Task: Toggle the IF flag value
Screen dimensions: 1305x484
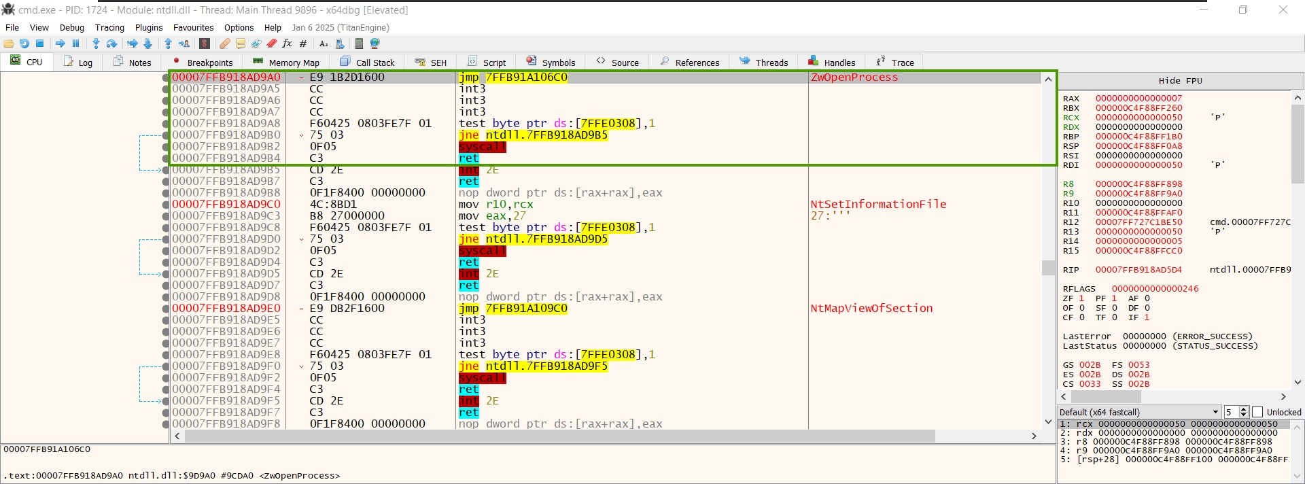Action: [x=1147, y=317]
